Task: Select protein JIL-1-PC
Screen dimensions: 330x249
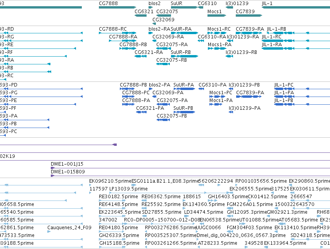Action: [284, 85]
